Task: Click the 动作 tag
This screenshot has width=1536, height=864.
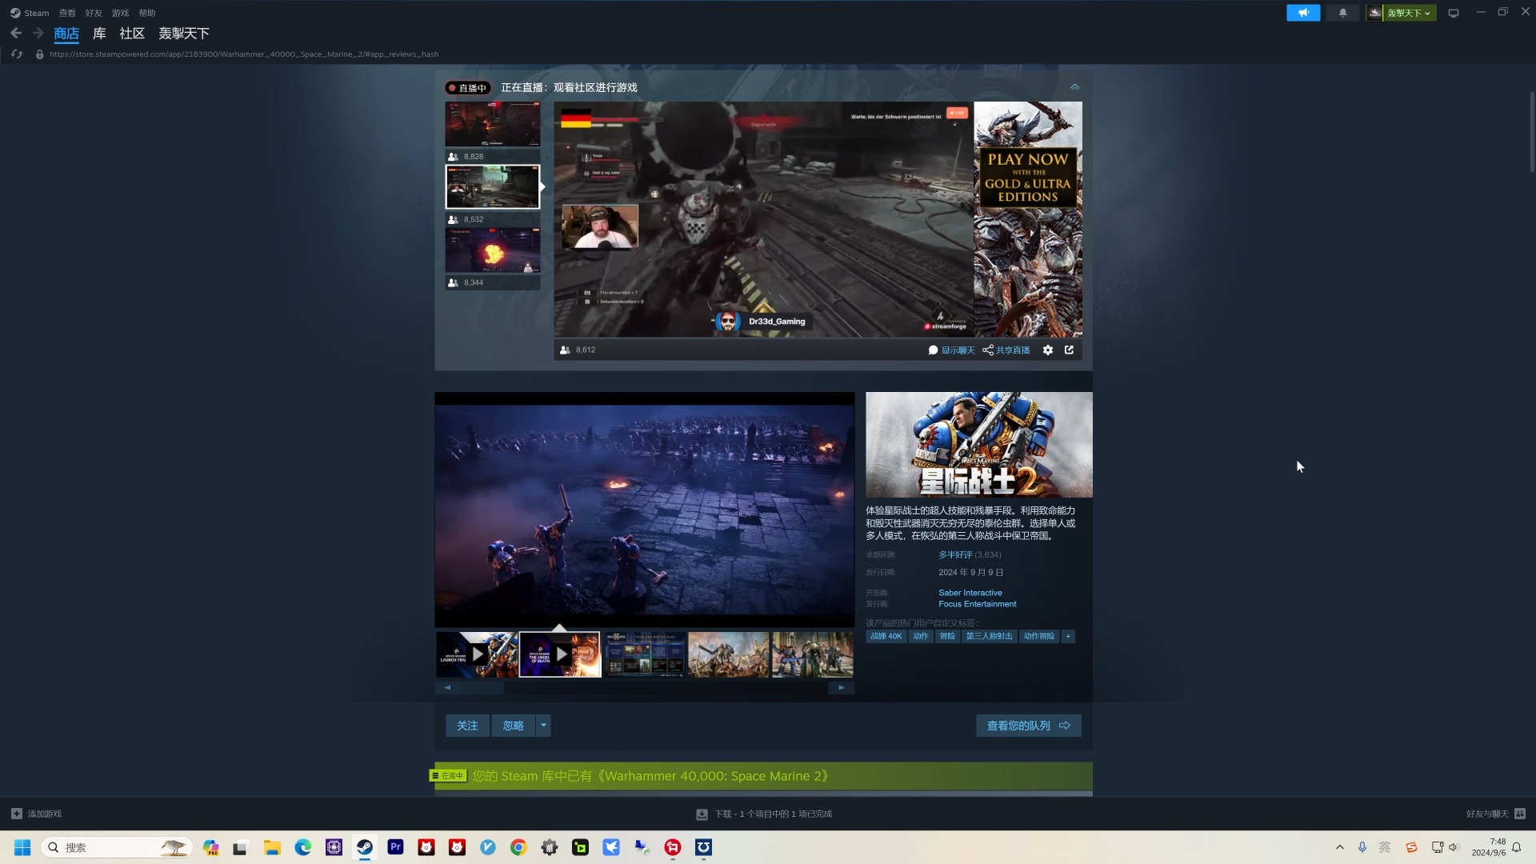Action: 921,637
